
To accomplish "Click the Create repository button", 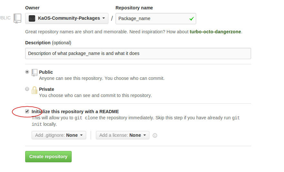I will pyautogui.click(x=48, y=156).
